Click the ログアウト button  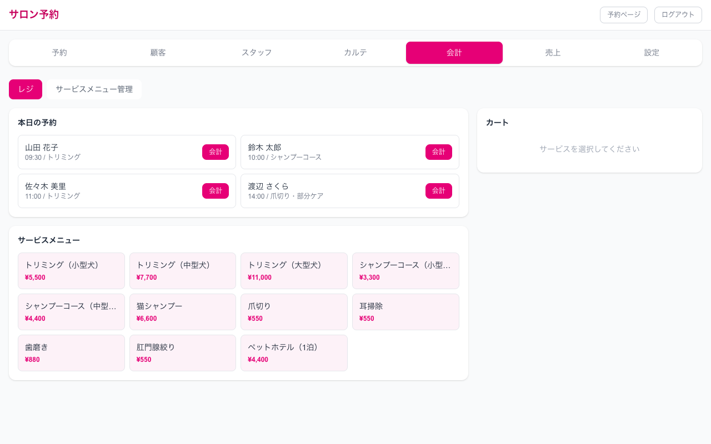[678, 15]
